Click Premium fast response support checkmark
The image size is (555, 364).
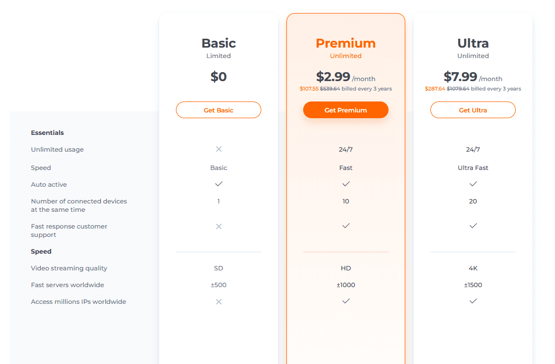(x=346, y=225)
